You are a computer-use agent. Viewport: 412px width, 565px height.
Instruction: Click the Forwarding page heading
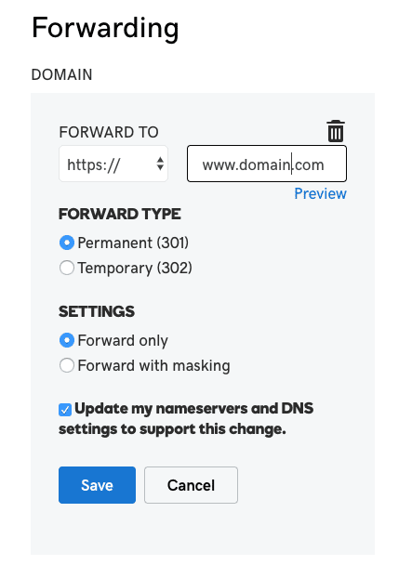tap(105, 29)
